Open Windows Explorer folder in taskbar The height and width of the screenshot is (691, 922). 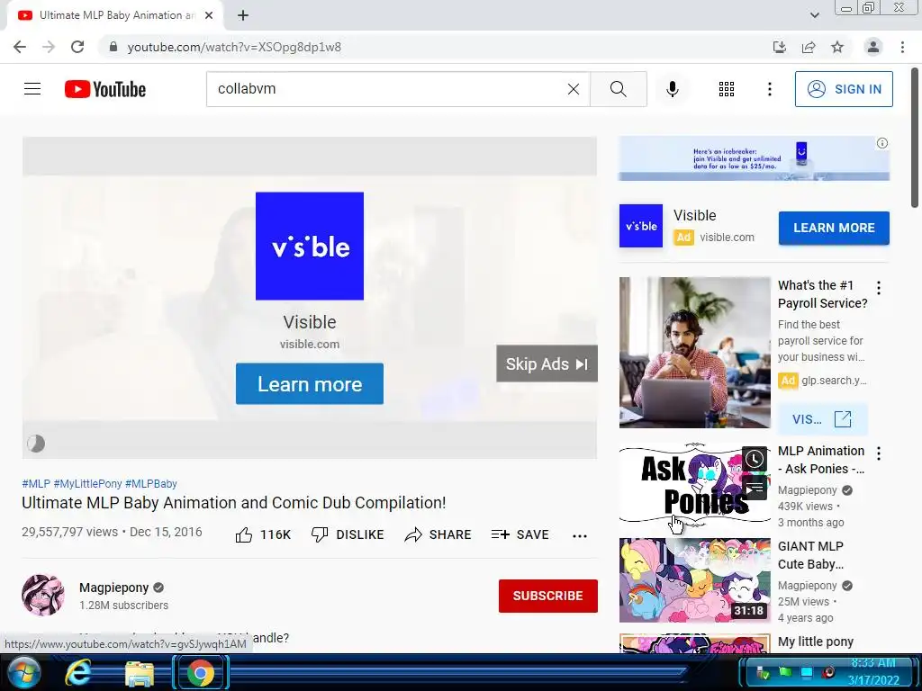[140, 673]
